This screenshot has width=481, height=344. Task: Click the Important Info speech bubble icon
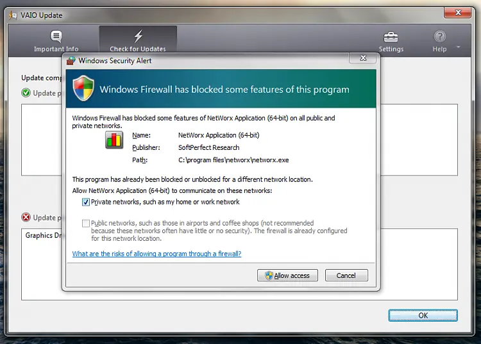pyautogui.click(x=56, y=37)
